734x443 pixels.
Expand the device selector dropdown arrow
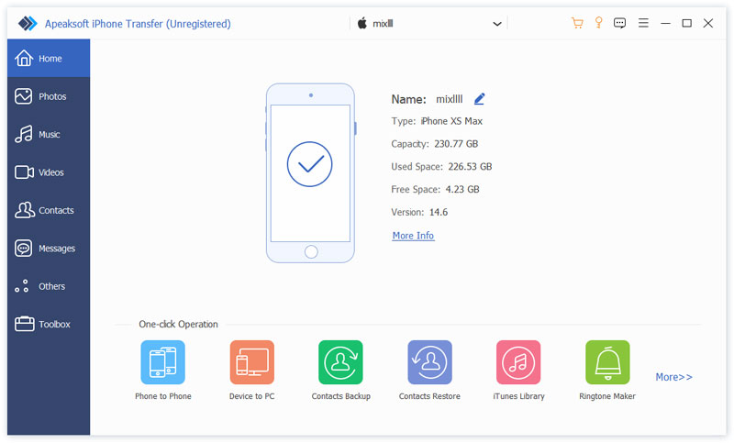[x=497, y=24]
